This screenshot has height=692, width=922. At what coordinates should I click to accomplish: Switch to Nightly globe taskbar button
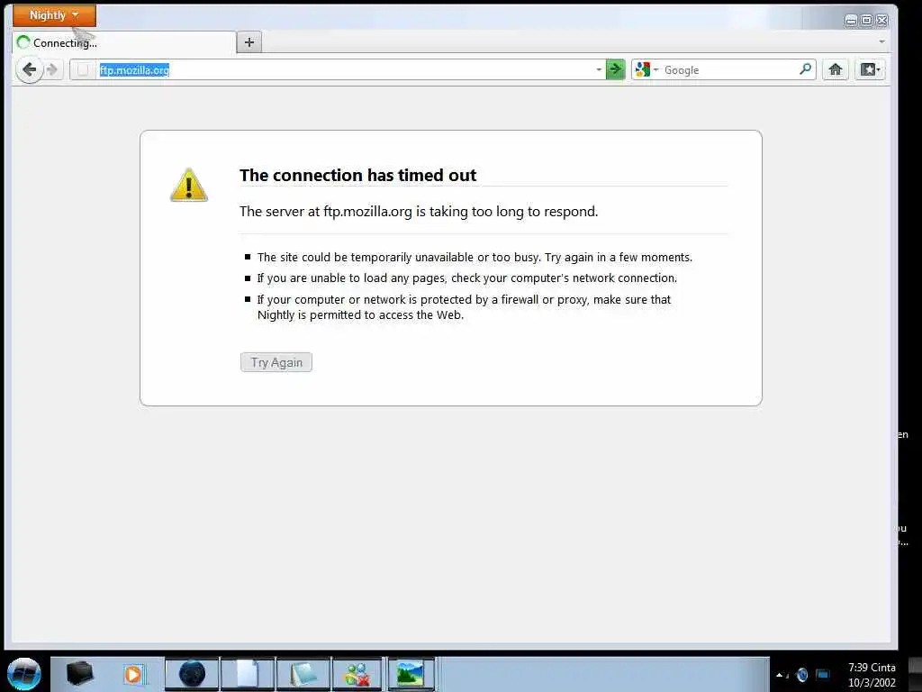pos(192,674)
